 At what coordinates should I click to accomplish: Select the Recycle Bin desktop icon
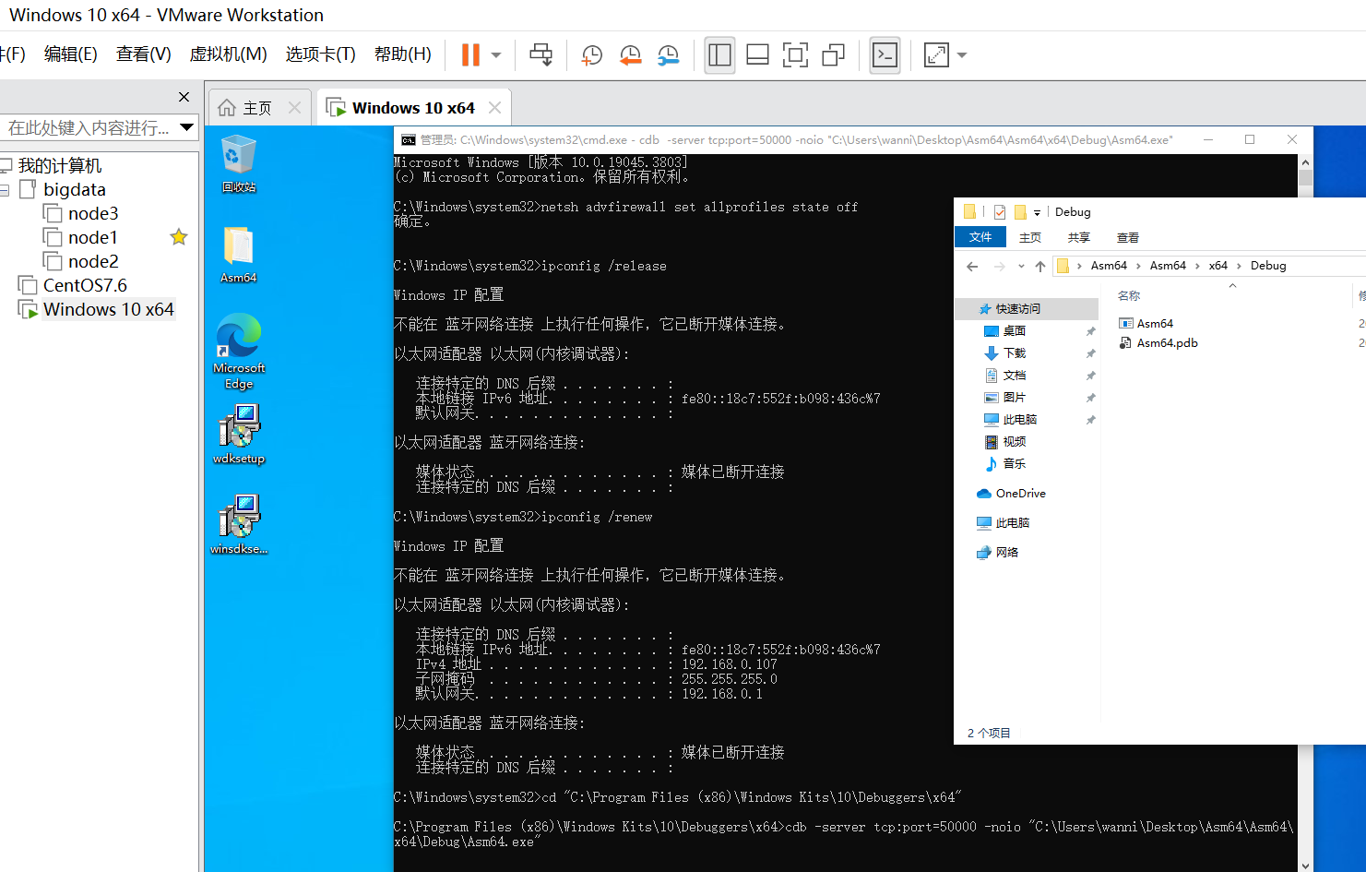239,163
